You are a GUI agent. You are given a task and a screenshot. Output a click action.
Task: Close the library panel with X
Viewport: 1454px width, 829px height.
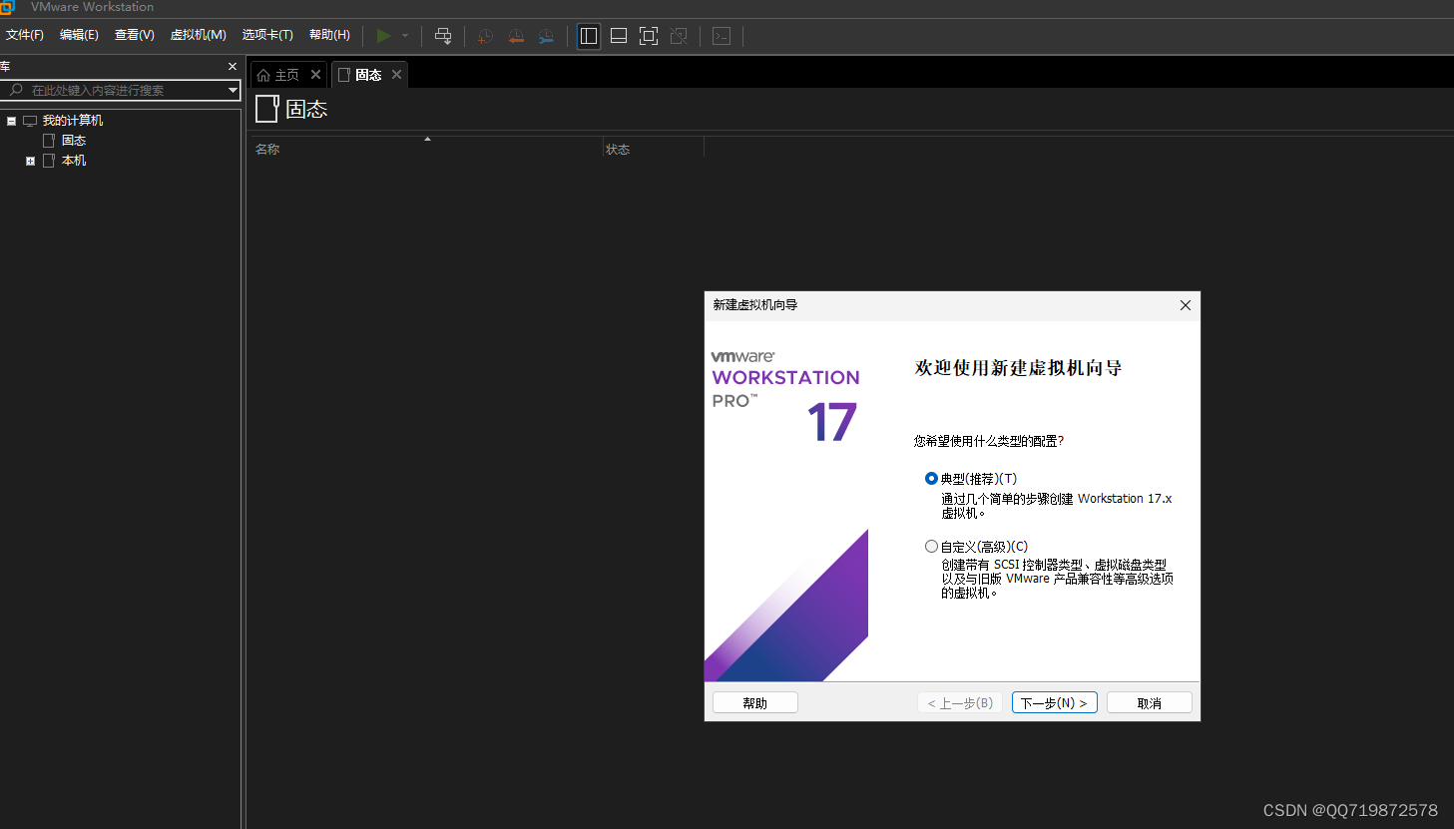(x=233, y=67)
